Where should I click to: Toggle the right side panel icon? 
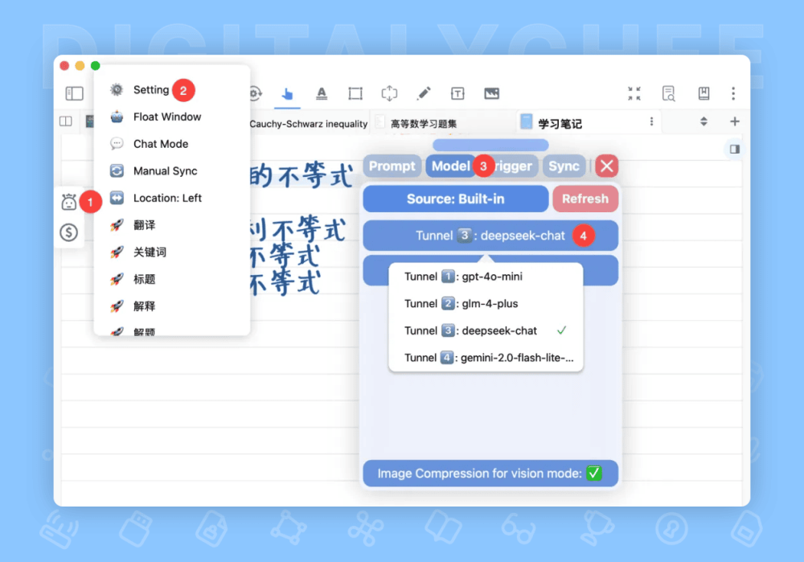coord(735,150)
